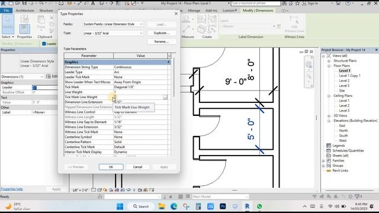Open the Help question mark icon
The image size is (379, 213).
point(348,4)
